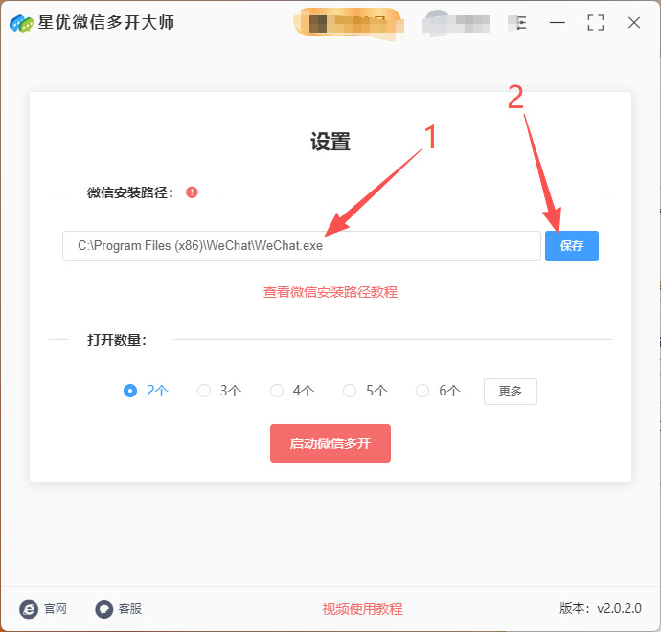Open 查看微信安装路径教程 link

pyautogui.click(x=330, y=292)
